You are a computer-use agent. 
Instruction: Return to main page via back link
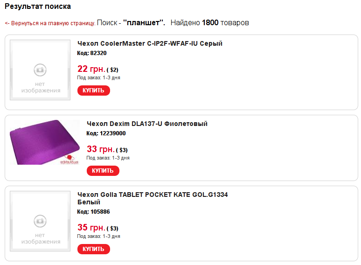(50, 23)
